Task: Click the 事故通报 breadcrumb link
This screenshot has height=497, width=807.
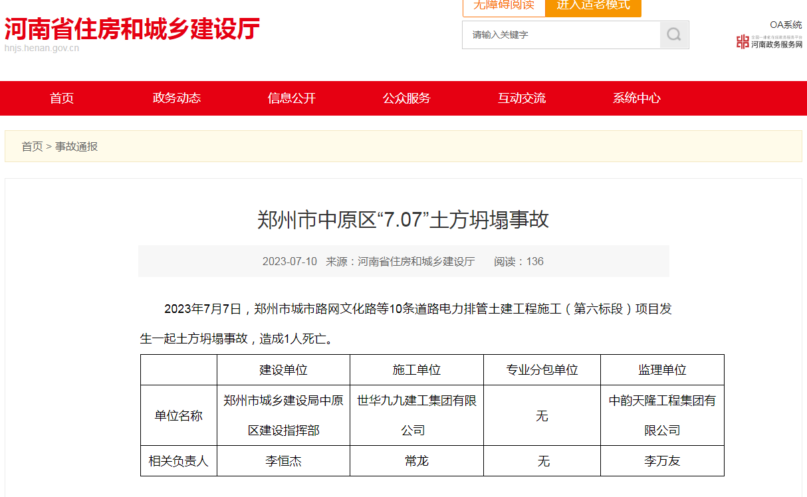Action: [76, 146]
